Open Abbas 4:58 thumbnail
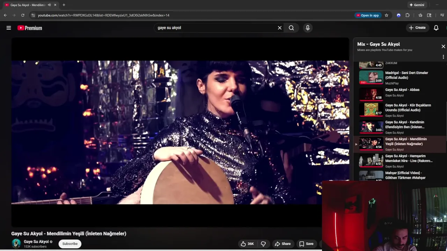447x251 pixels. [371, 94]
